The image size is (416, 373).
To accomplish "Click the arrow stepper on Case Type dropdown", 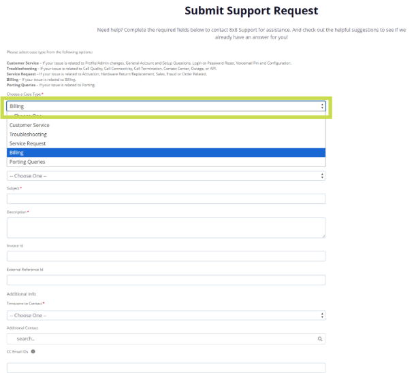I will click(x=321, y=107).
